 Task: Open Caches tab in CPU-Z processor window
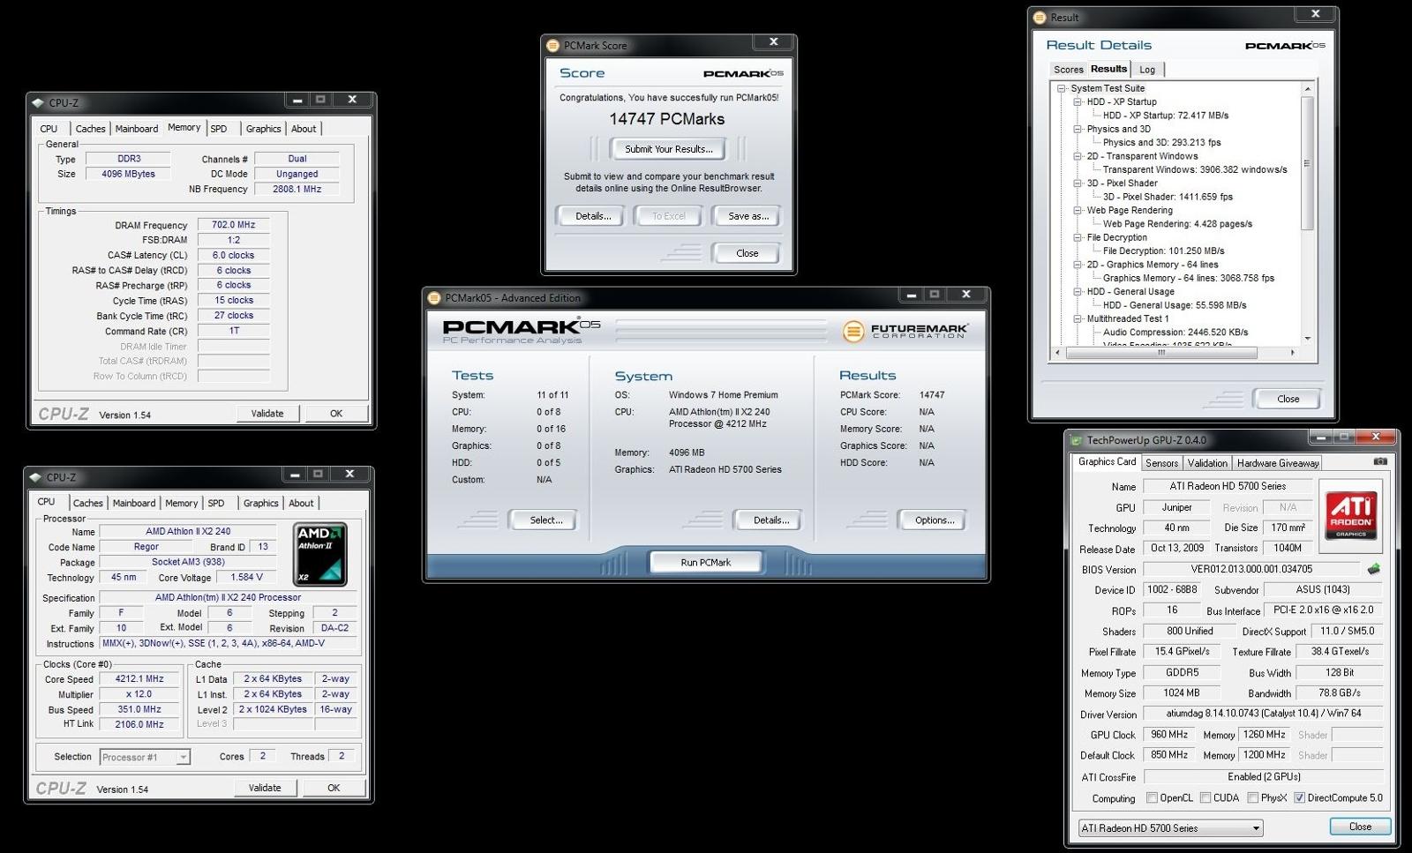87,504
